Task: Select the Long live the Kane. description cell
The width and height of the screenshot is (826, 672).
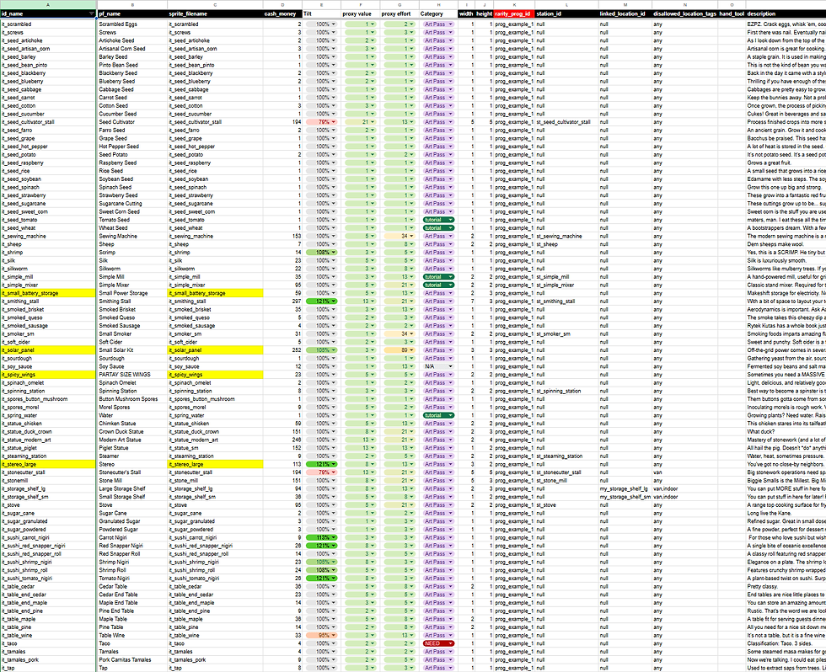Action: click(x=786, y=513)
